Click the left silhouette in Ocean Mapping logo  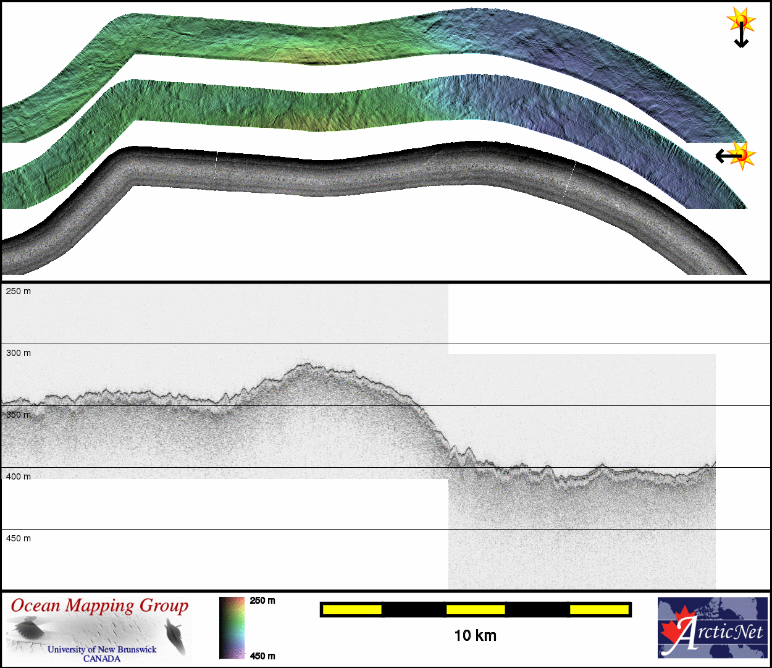pos(27,630)
